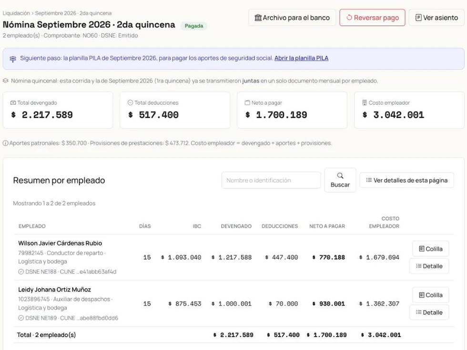Click Ver detalles de esta página

407,180
